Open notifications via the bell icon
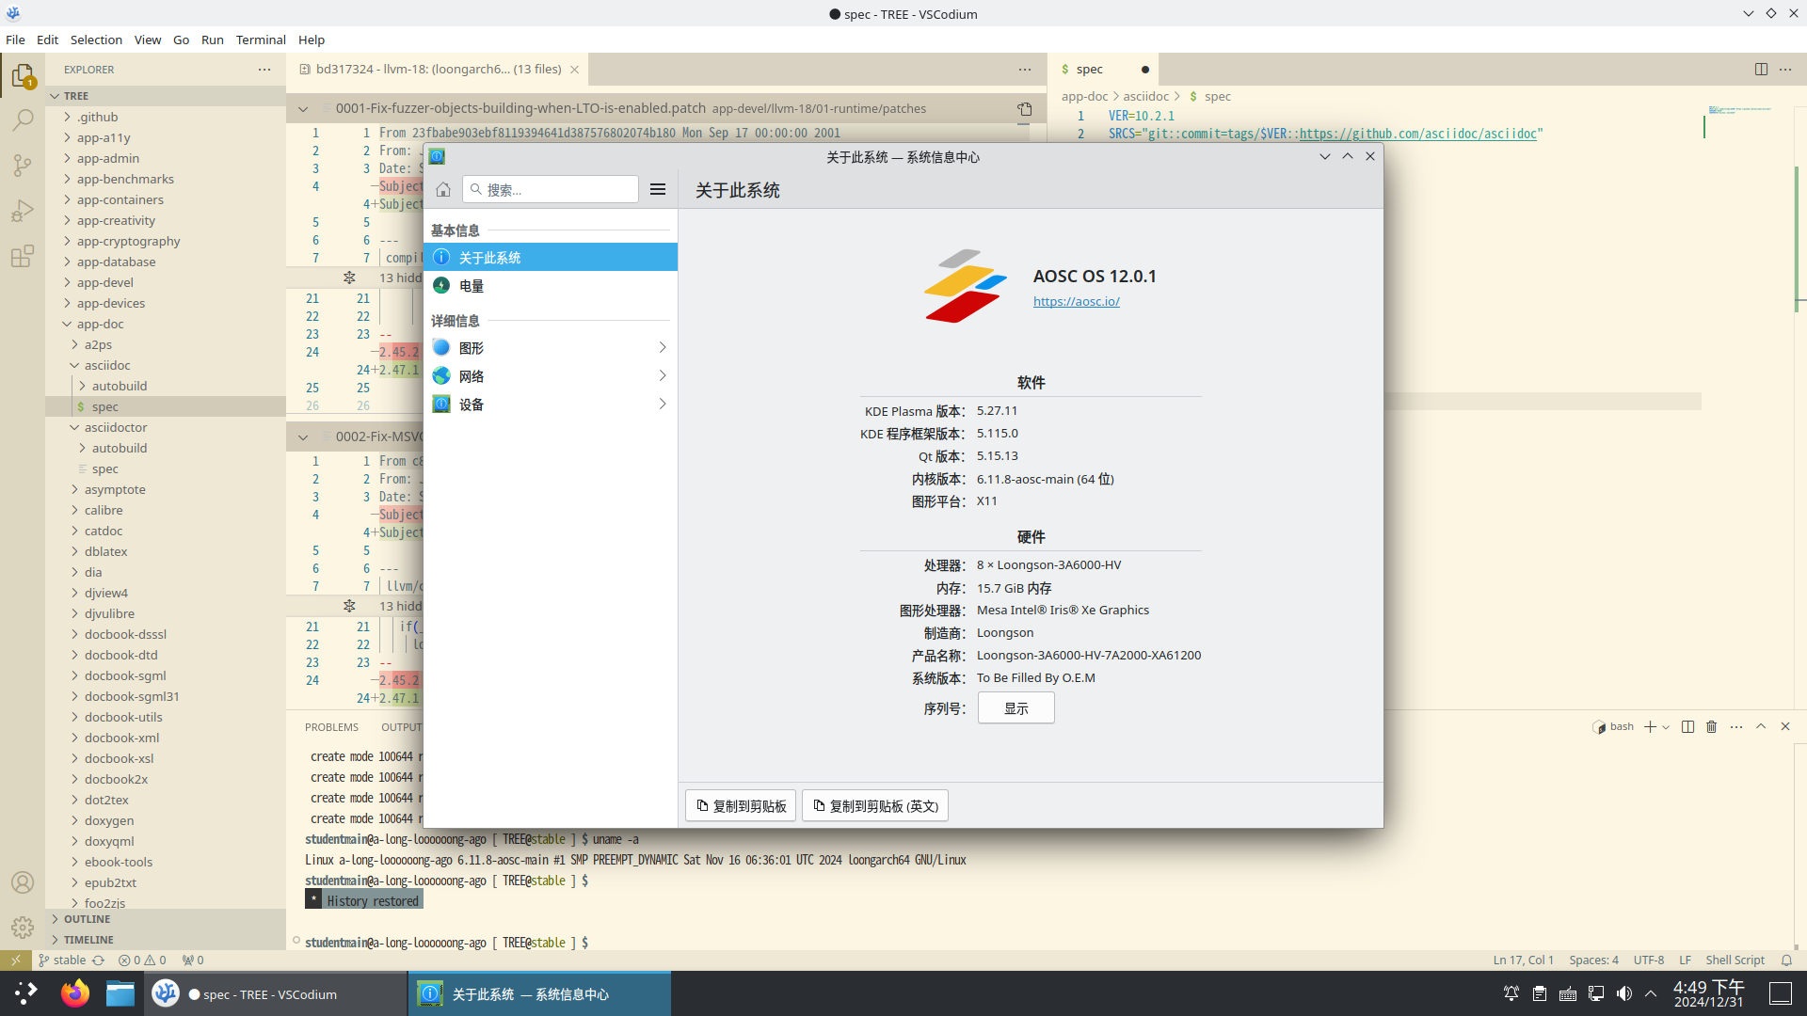 pos(1787,960)
